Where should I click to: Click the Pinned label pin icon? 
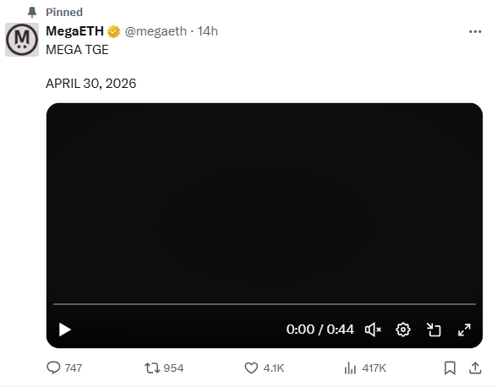[32, 13]
